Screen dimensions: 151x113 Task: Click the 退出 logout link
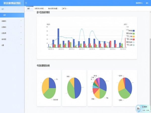pos(147,3)
